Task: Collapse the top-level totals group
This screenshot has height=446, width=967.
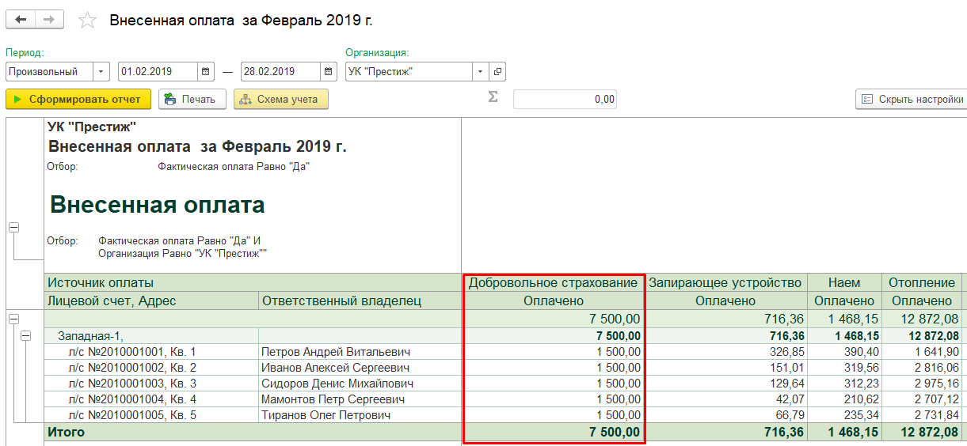Action: [13, 319]
